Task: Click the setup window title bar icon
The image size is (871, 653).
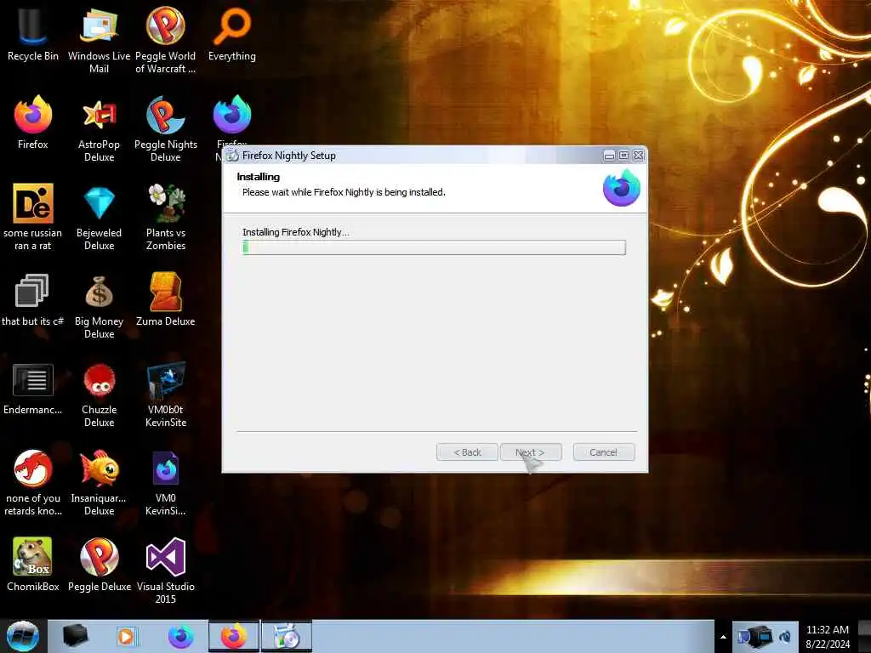Action: click(232, 156)
